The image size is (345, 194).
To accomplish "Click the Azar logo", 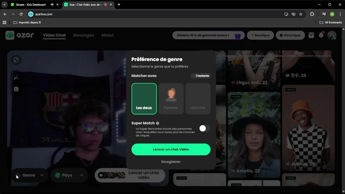I will pos(20,35).
